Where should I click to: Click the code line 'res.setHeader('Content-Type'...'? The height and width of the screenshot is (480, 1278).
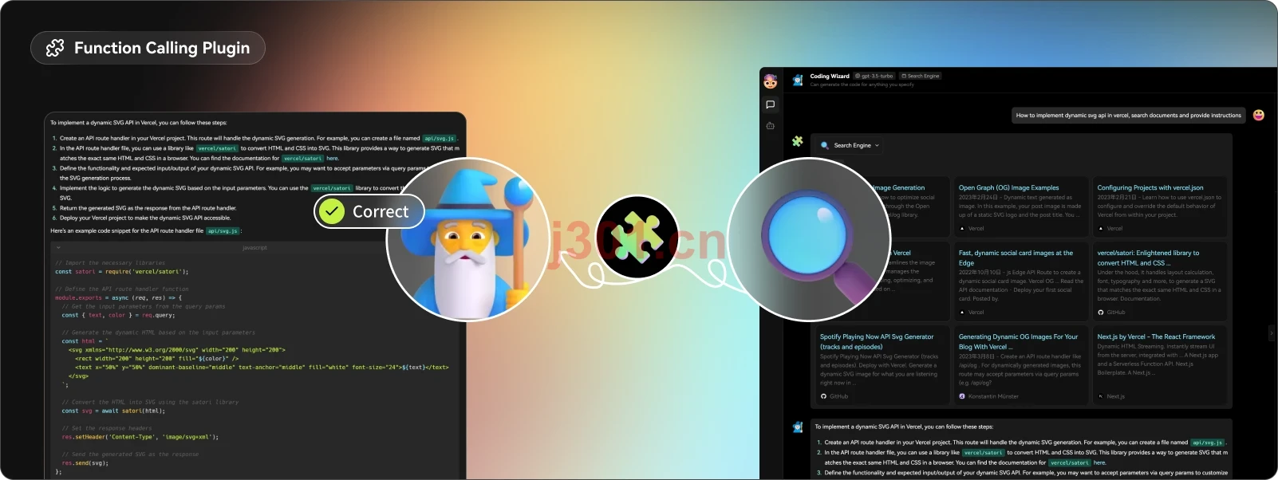140,438
